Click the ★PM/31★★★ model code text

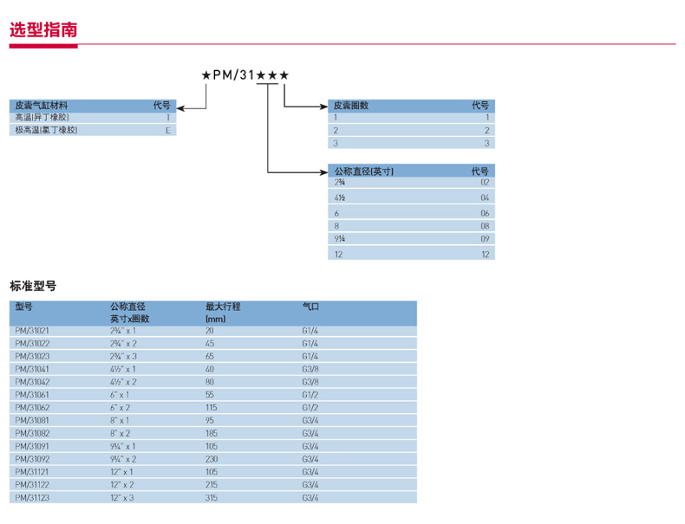[x=245, y=76]
